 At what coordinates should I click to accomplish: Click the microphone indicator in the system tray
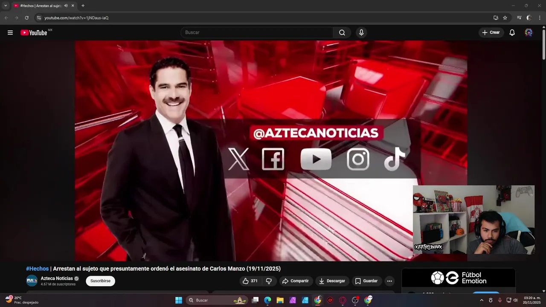(x=500, y=300)
